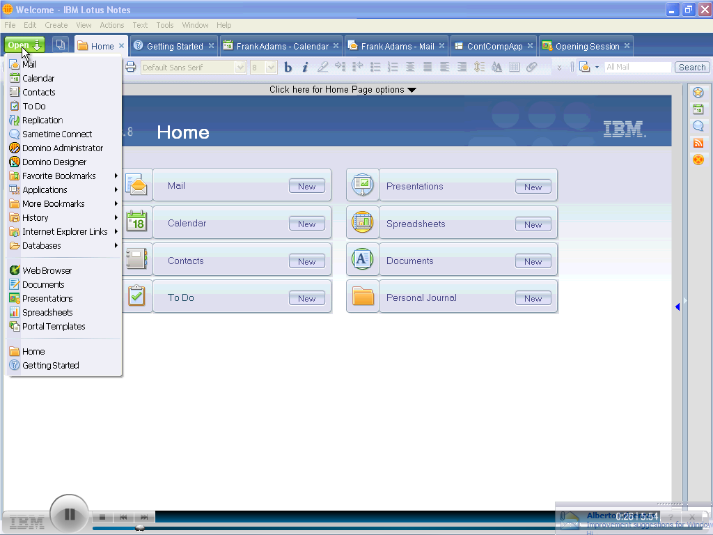Expand the Databases submenu
The width and height of the screenshot is (713, 535).
(63, 246)
